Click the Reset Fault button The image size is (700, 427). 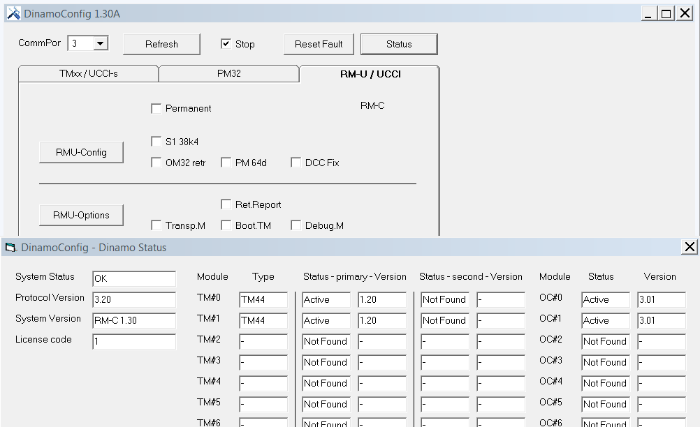(319, 44)
